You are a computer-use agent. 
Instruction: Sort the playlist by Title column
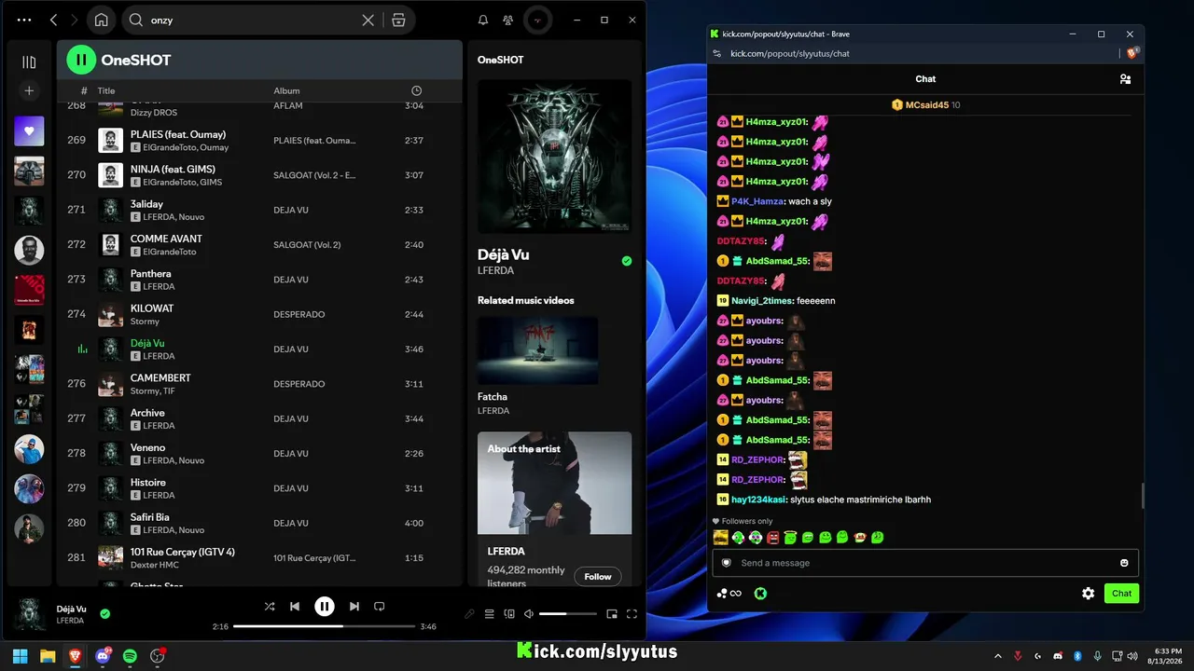click(x=106, y=90)
